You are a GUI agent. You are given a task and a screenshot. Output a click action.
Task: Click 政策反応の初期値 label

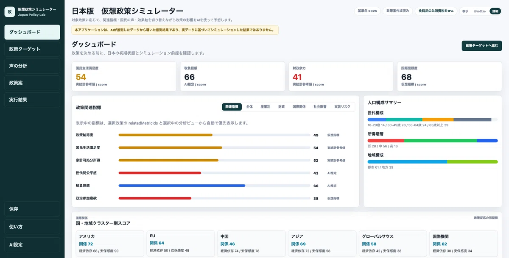click(486, 218)
